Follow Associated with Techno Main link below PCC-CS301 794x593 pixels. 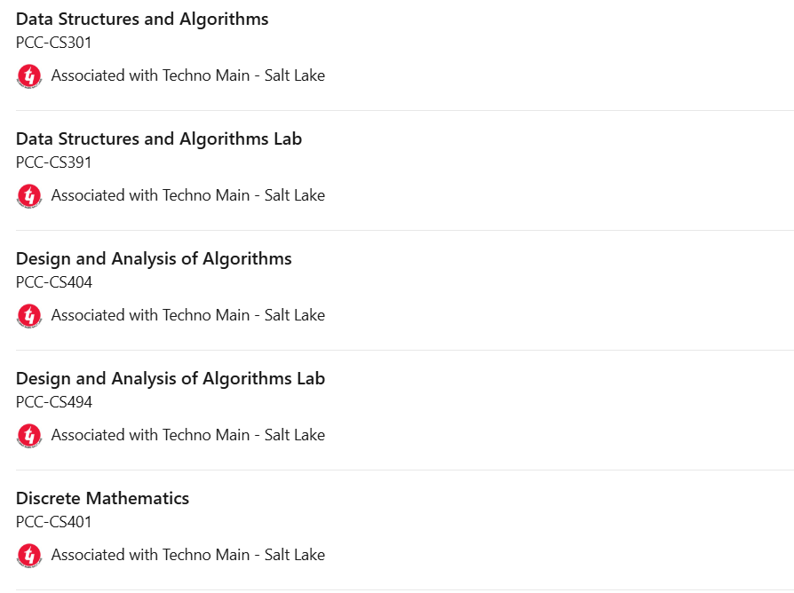click(x=188, y=75)
